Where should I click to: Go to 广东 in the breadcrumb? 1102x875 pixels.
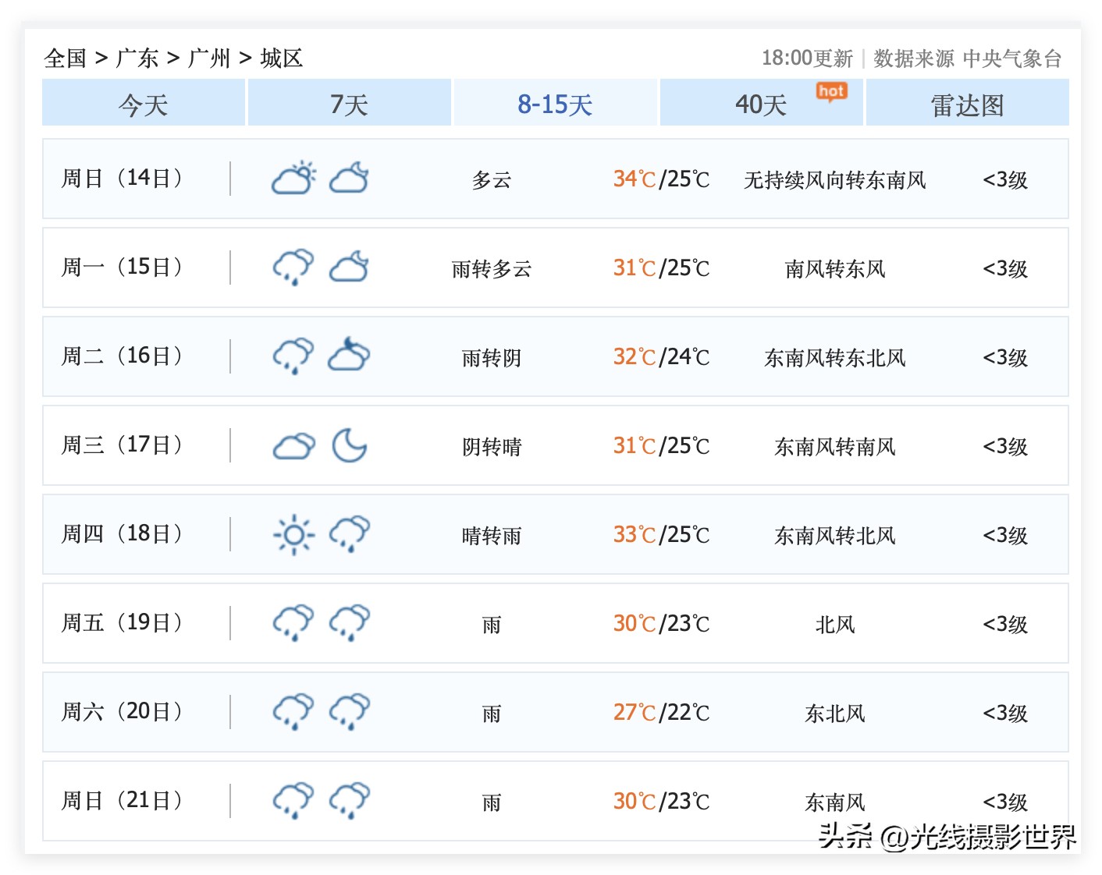137,58
